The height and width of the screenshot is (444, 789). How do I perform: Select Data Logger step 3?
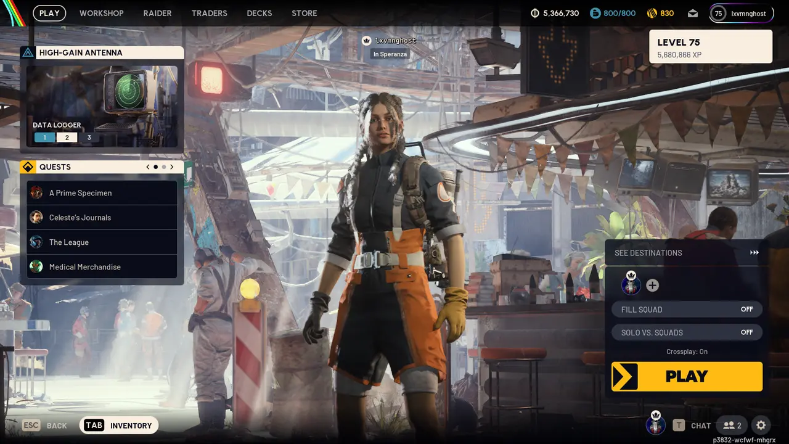click(89, 138)
